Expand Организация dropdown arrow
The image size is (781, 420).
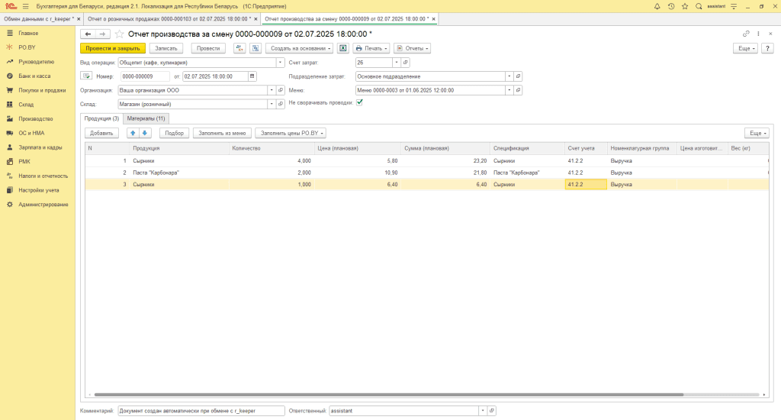[272, 90]
